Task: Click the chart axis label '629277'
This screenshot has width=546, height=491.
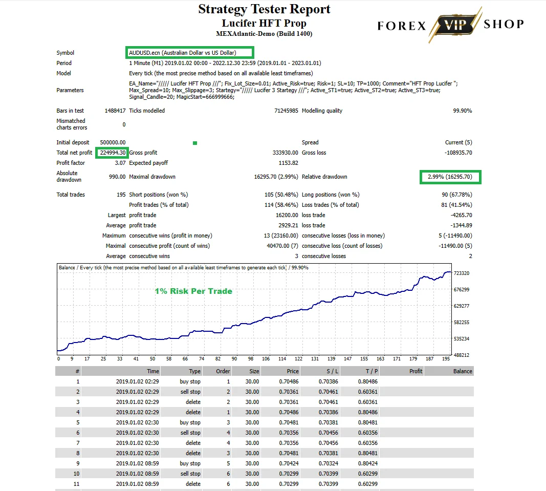Action: tap(462, 306)
